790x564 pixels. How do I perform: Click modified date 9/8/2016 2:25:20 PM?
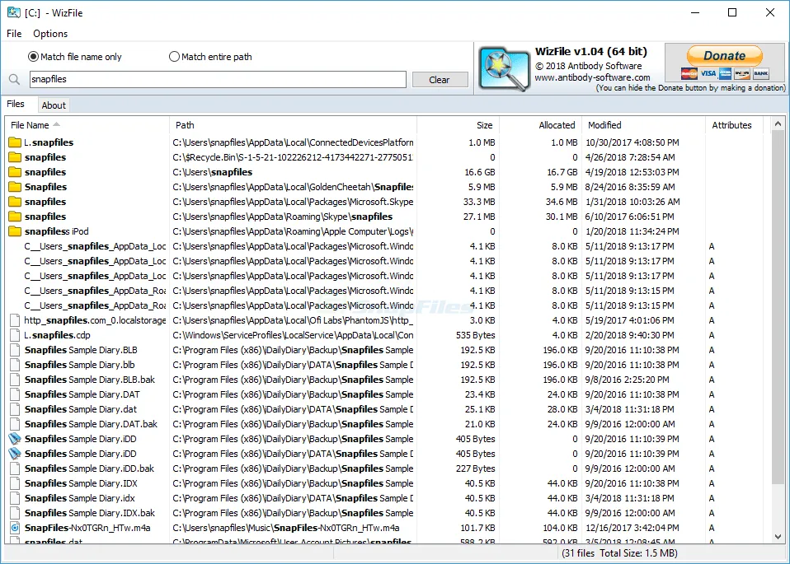628,380
